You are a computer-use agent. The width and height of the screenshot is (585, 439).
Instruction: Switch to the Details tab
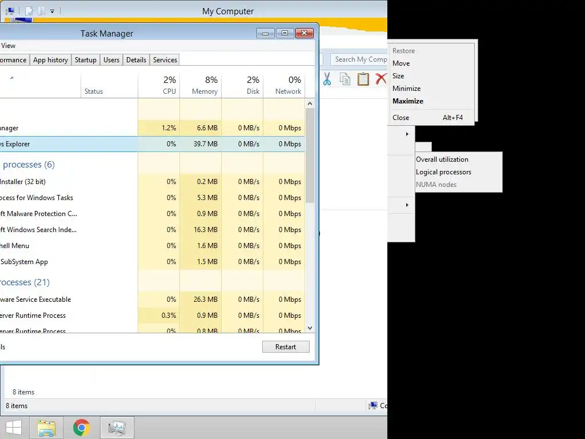coord(136,59)
